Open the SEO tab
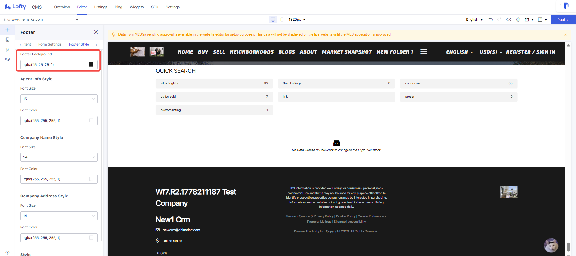Screen dimensions: 576x256 coord(155,7)
